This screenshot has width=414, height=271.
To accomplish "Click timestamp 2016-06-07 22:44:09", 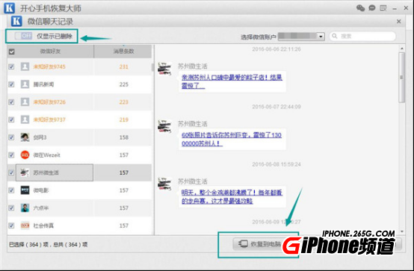I will 276,107.
